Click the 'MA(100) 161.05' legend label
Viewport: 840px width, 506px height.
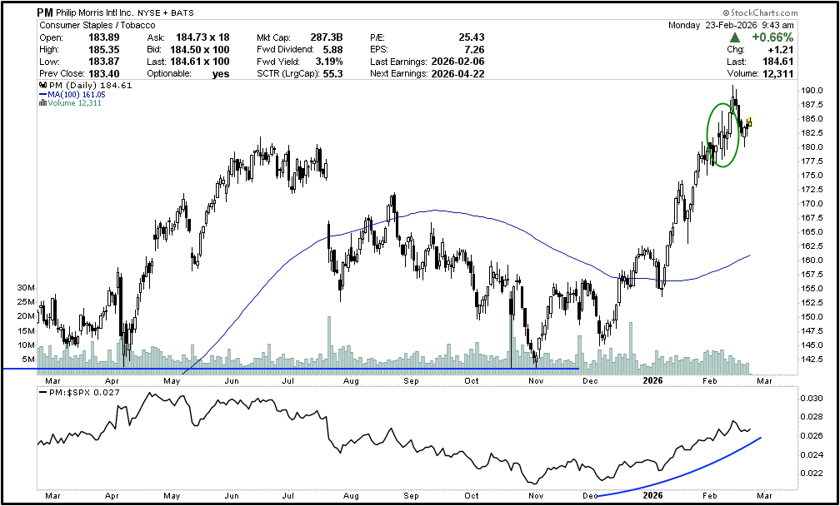coord(77,95)
